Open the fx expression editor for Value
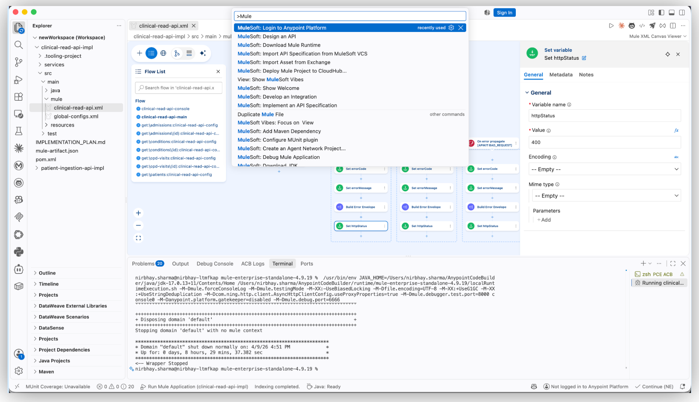Viewport: 699px width, 402px height. coord(676,130)
